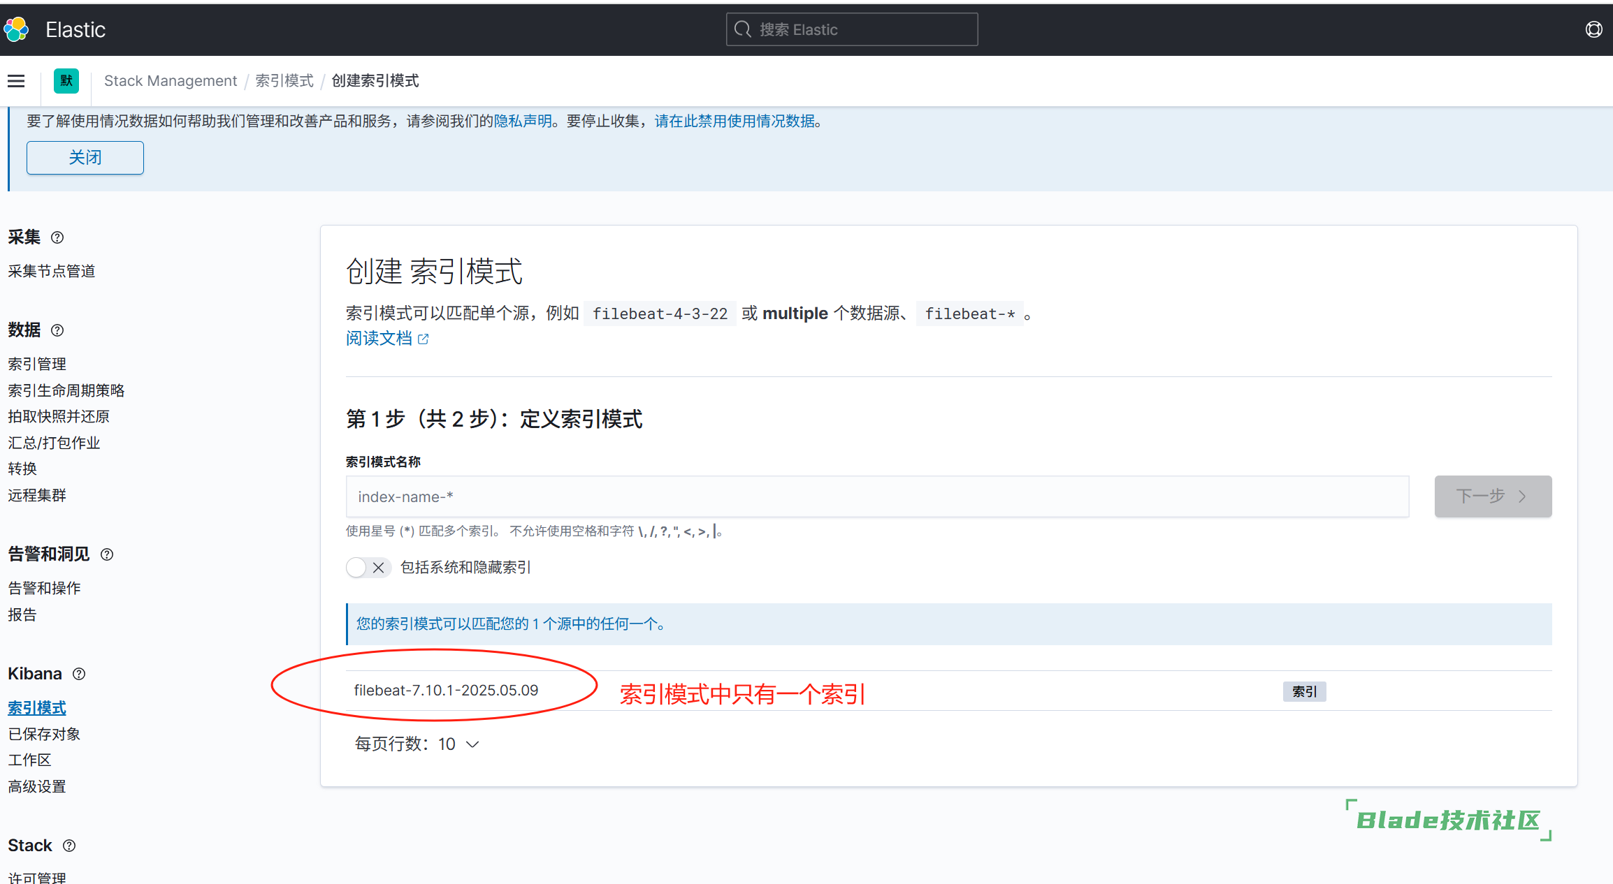Open 拍取快照并还原 in sidebar
1613x884 pixels.
(59, 416)
